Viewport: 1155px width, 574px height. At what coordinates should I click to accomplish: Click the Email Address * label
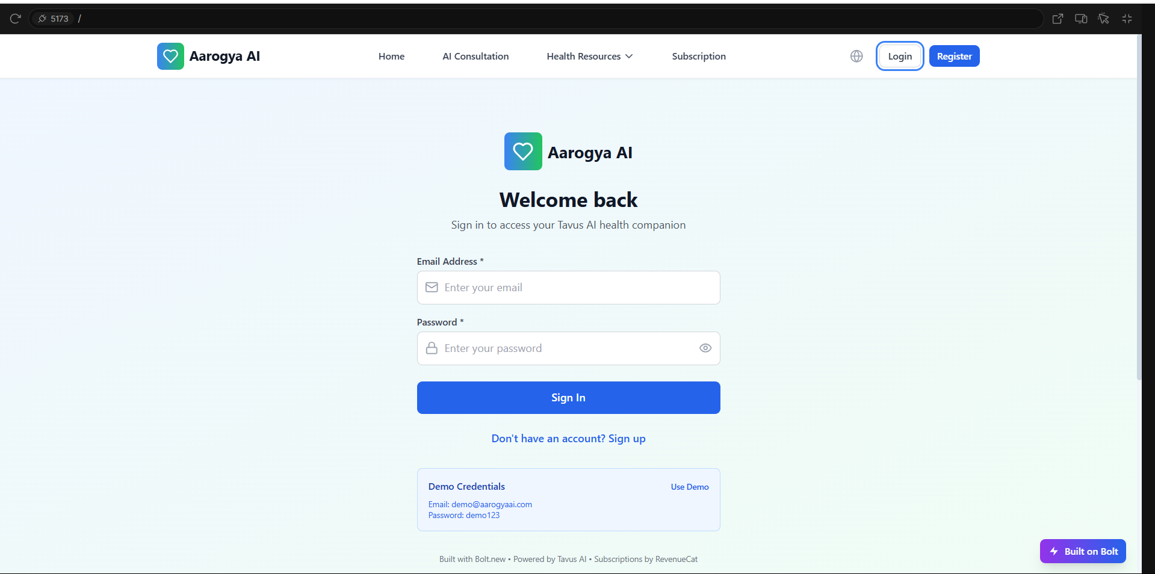[x=450, y=261]
